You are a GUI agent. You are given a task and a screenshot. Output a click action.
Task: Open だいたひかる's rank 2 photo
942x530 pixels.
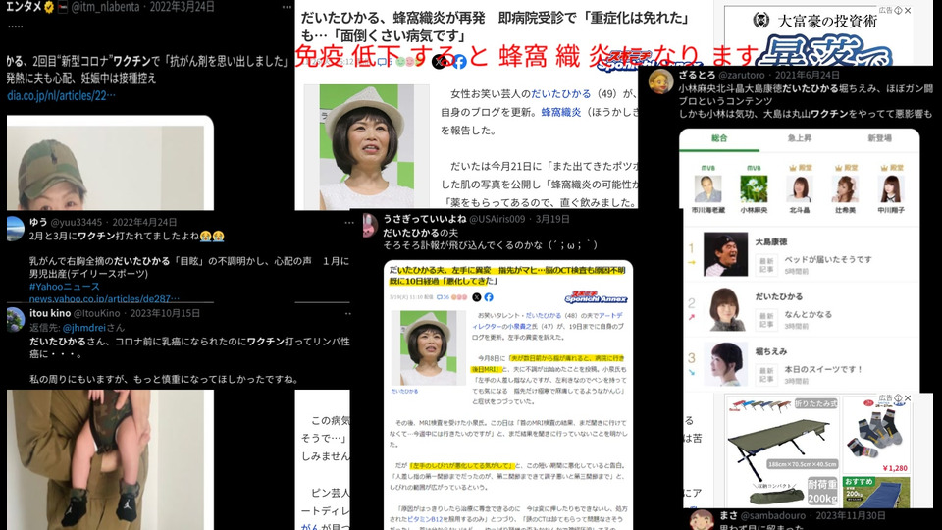click(726, 309)
